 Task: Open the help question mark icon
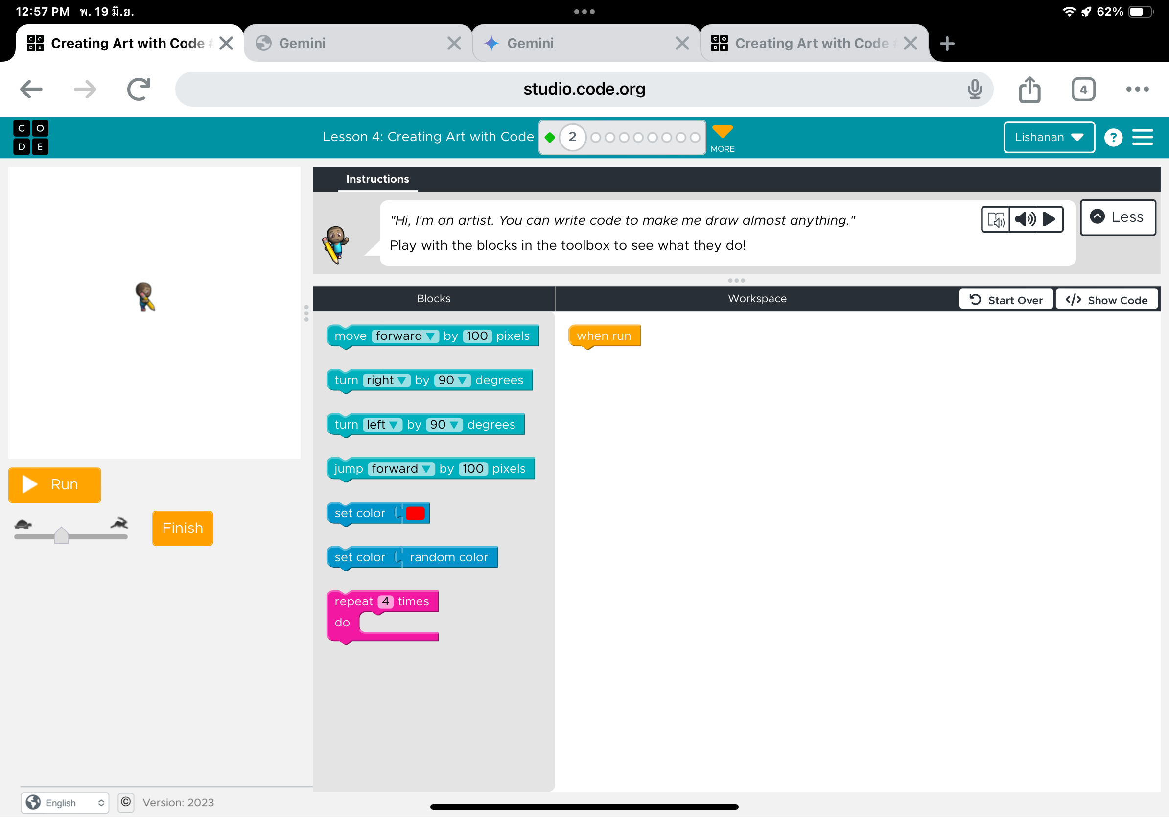point(1113,137)
